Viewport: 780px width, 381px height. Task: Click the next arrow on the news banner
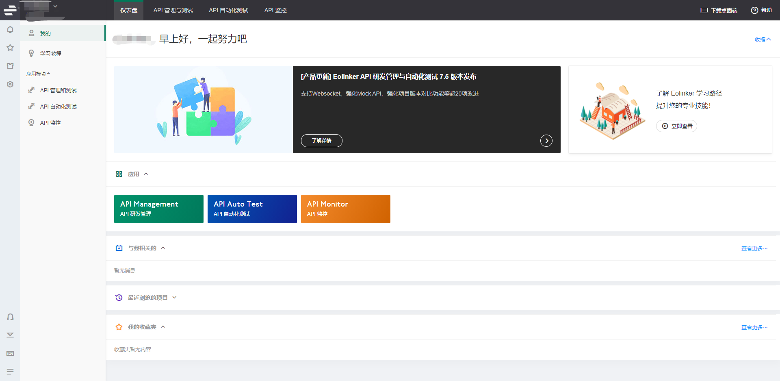tap(546, 141)
